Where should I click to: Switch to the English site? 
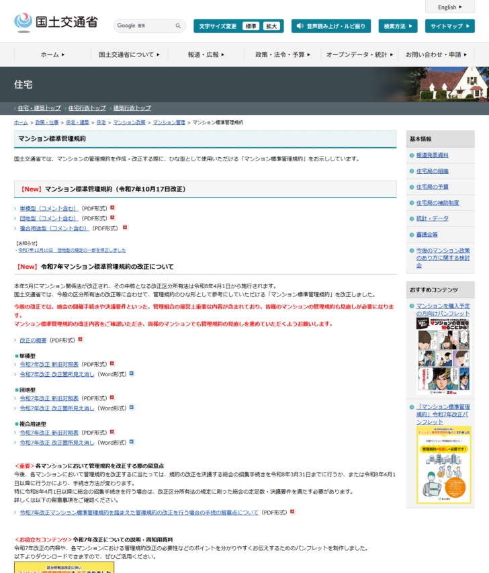point(450,7)
